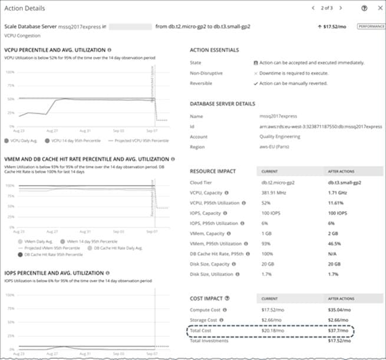Viewport: 386px width, 360px height.
Task: Click the State icon before 'Action can be accepted'
Action: point(256,63)
